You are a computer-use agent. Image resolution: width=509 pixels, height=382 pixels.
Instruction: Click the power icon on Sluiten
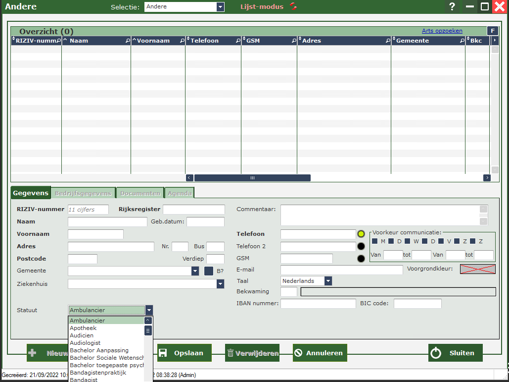coord(435,353)
